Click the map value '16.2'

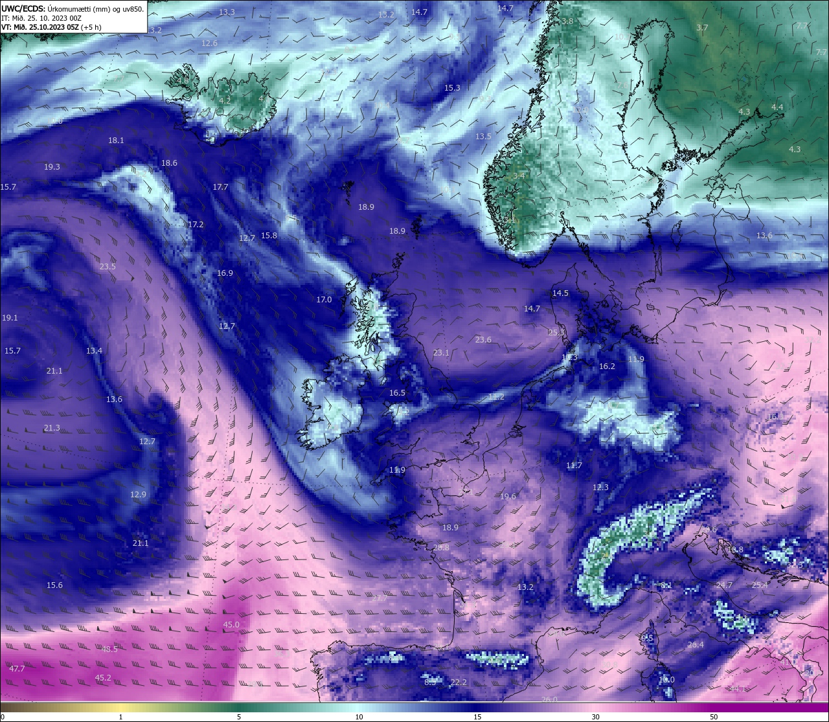[607, 367]
